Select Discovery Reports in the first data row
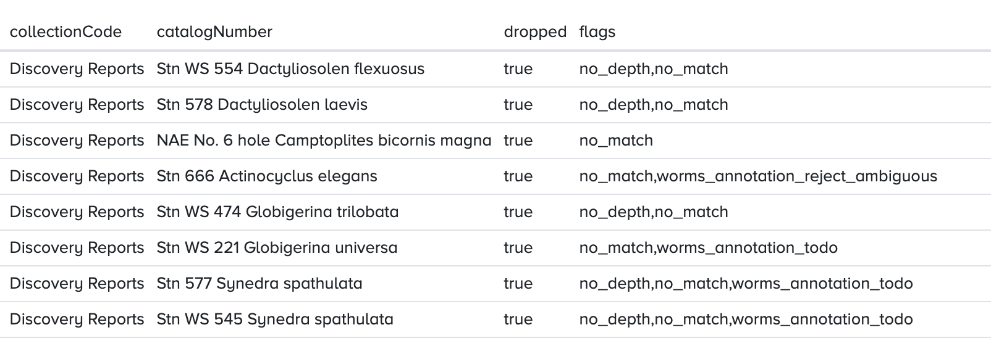 [77, 68]
